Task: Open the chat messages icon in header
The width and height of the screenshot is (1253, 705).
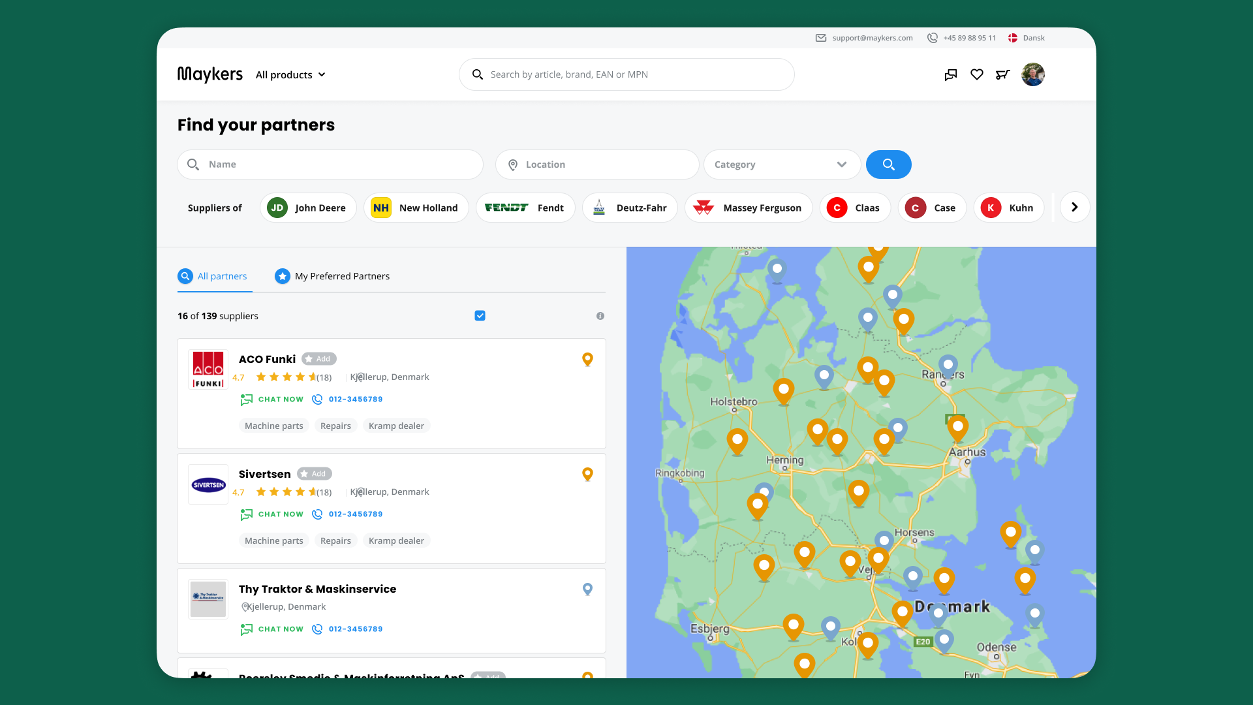Action: pos(951,75)
